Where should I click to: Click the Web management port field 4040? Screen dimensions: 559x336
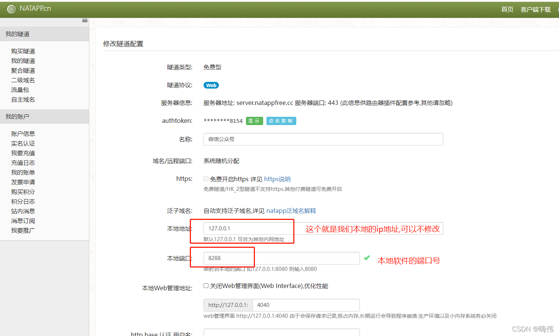pyautogui.click(x=306, y=305)
